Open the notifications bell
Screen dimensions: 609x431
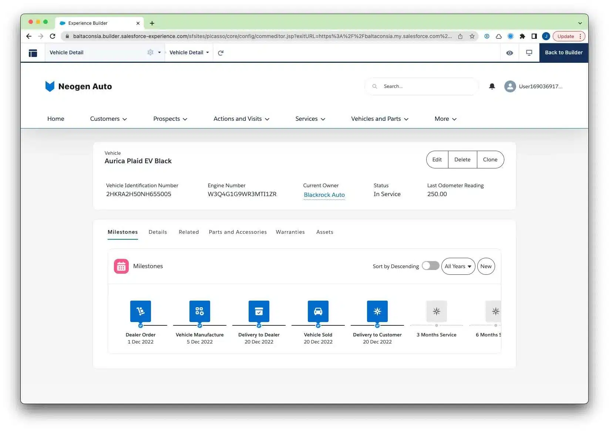tap(492, 86)
